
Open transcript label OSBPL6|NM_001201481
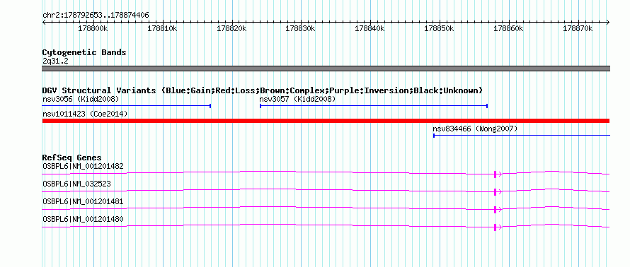coord(83,201)
